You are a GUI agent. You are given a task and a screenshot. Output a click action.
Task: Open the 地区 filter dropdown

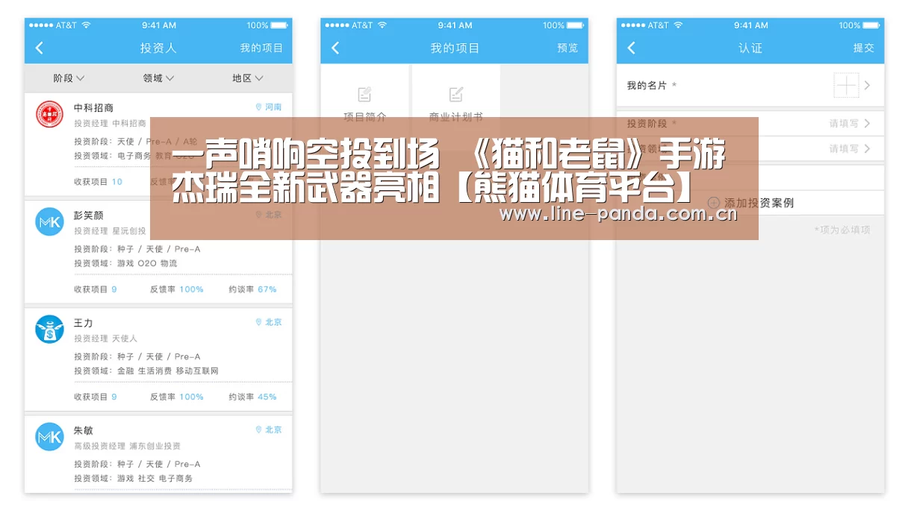tap(248, 78)
